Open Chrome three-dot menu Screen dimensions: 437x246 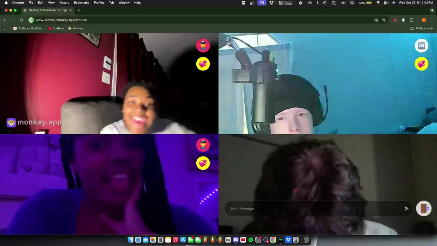[x=432, y=20]
